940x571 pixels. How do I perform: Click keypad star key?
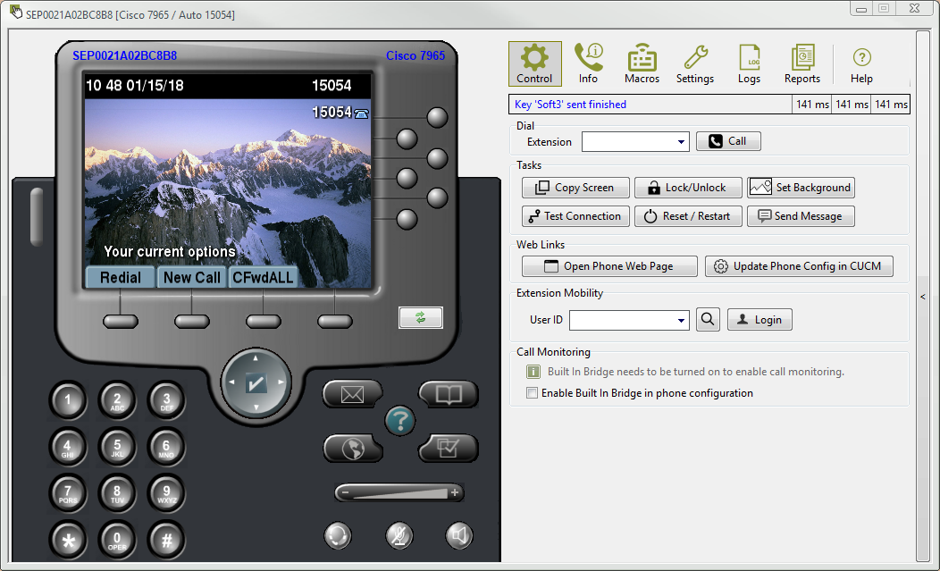[68, 541]
